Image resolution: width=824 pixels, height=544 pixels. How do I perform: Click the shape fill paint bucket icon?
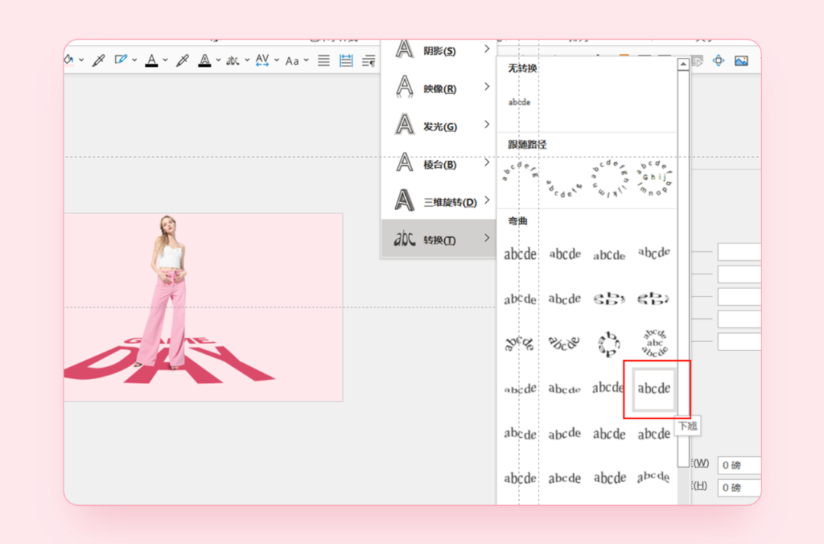point(69,60)
